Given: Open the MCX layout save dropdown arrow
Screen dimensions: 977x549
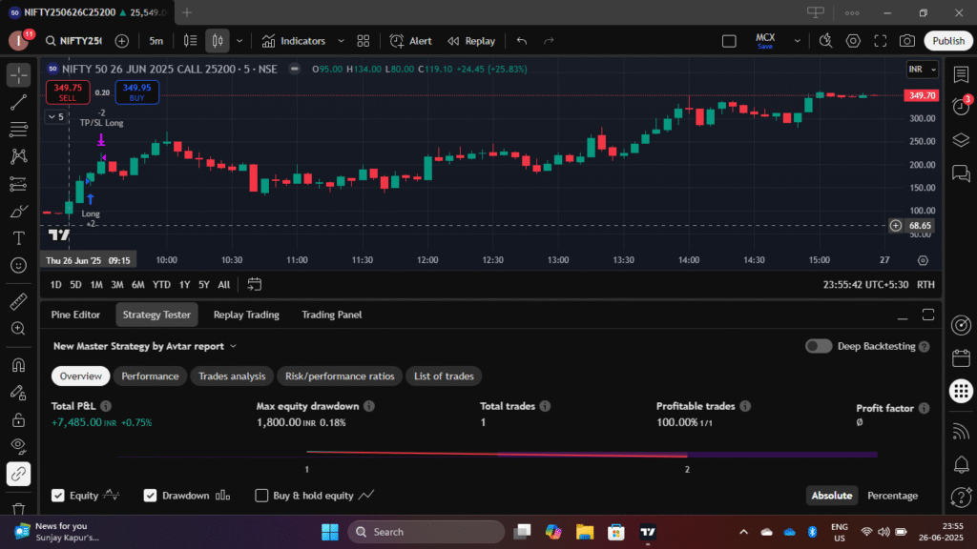Looking at the screenshot, I should (797, 41).
